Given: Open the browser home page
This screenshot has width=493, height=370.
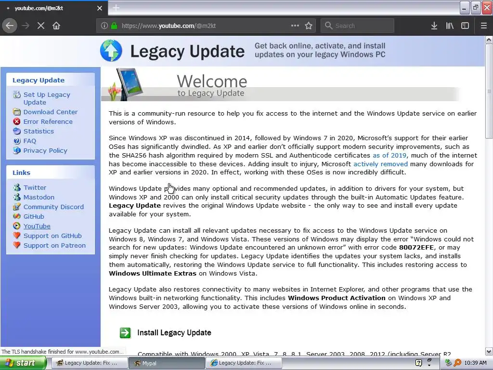Looking at the screenshot, I should 56,26.
